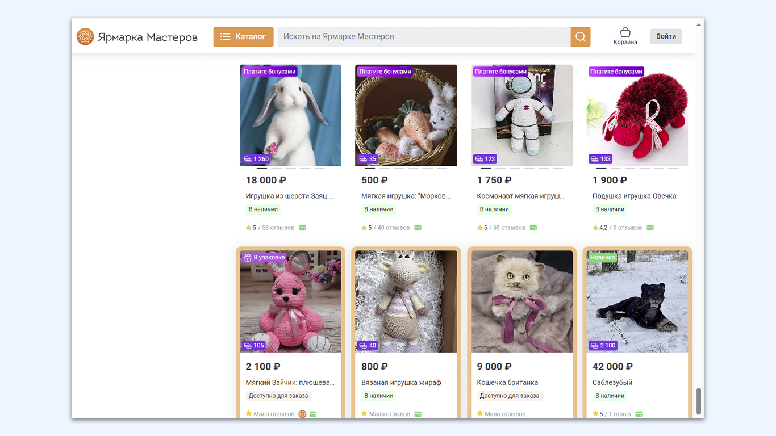Viewport: 776px width, 436px height.
Task: Open the link Мягкий Зайчик: плюшева…
Action: coord(290,382)
